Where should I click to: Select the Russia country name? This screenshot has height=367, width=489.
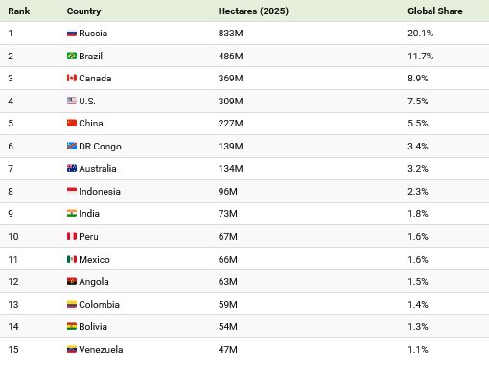click(x=93, y=34)
